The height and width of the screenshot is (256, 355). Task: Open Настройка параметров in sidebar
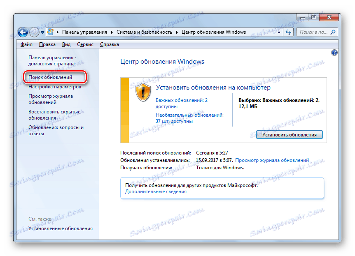pyautogui.click(x=54, y=87)
